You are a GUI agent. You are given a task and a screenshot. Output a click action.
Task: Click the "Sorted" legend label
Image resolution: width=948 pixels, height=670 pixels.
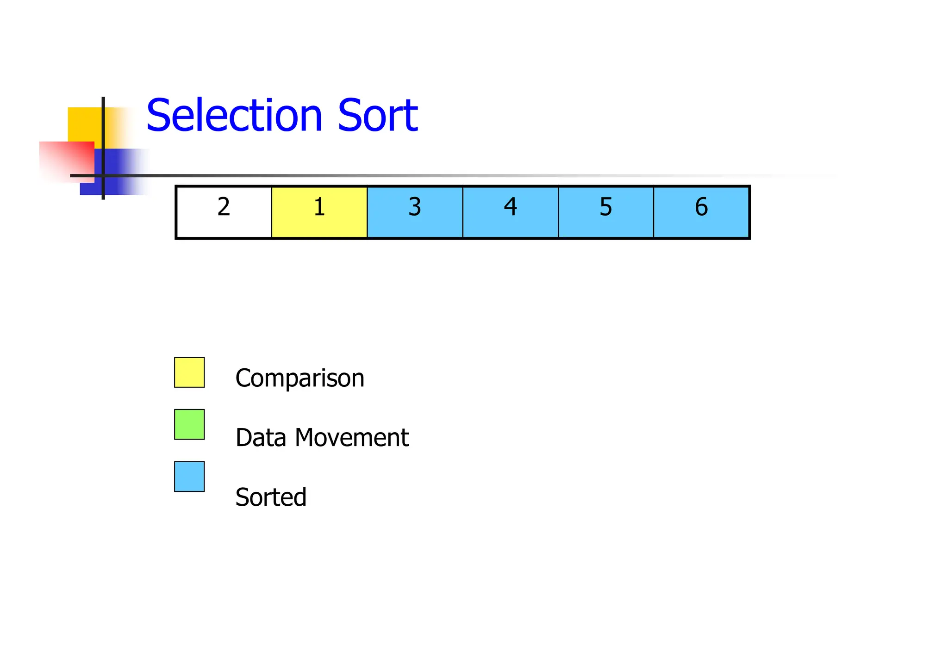271,497
